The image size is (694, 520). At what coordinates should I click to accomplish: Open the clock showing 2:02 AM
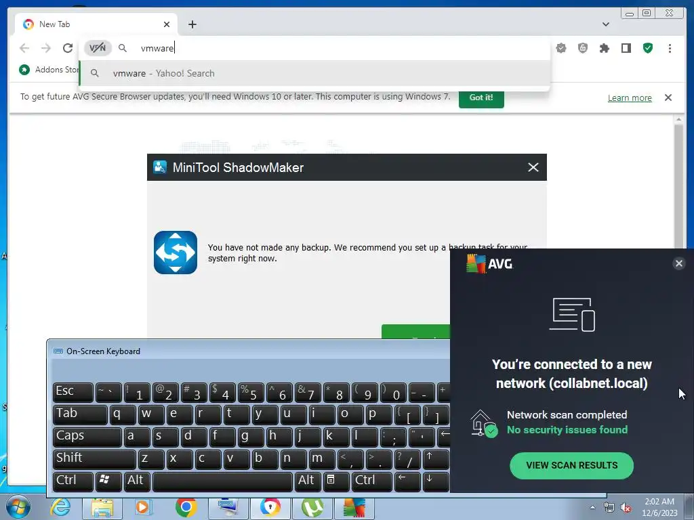(659, 507)
